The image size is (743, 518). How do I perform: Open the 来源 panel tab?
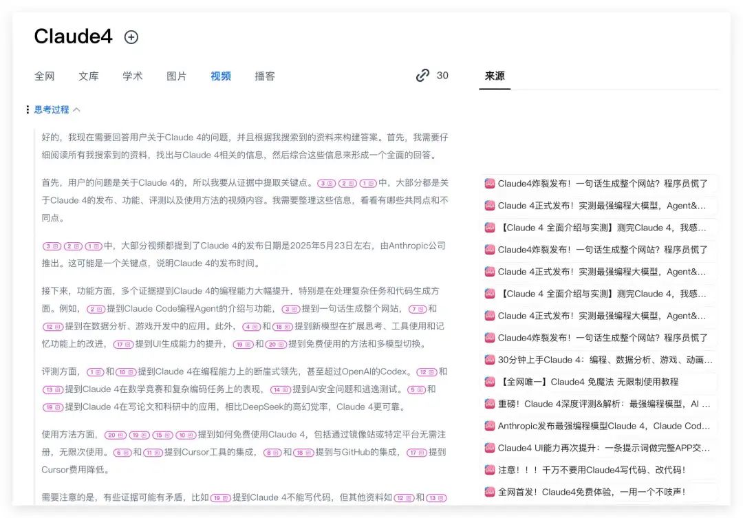coord(495,76)
